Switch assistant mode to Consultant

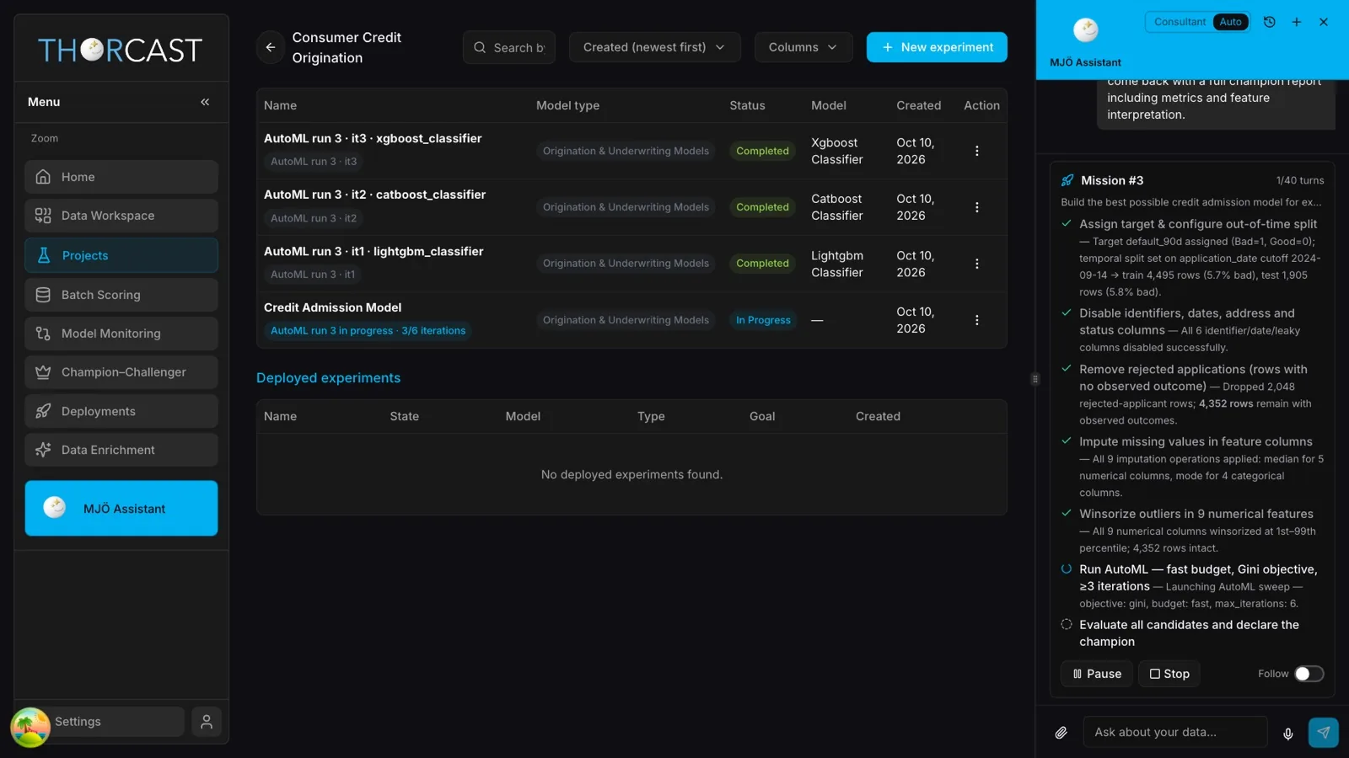[x=1180, y=22]
